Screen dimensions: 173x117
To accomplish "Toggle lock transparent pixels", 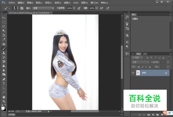I will click(139, 67).
